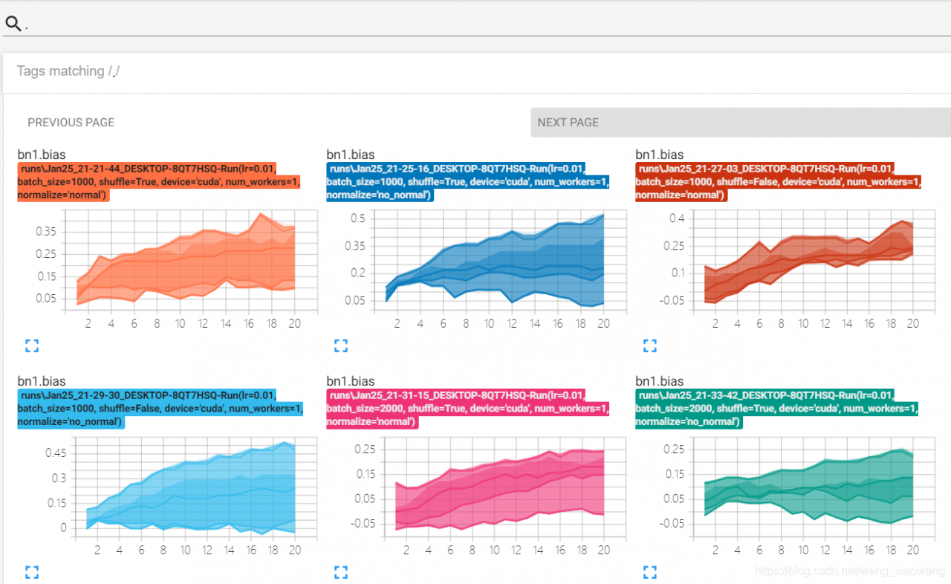Click into the tag filter search field
This screenshot has width=951, height=584.
tap(475, 24)
